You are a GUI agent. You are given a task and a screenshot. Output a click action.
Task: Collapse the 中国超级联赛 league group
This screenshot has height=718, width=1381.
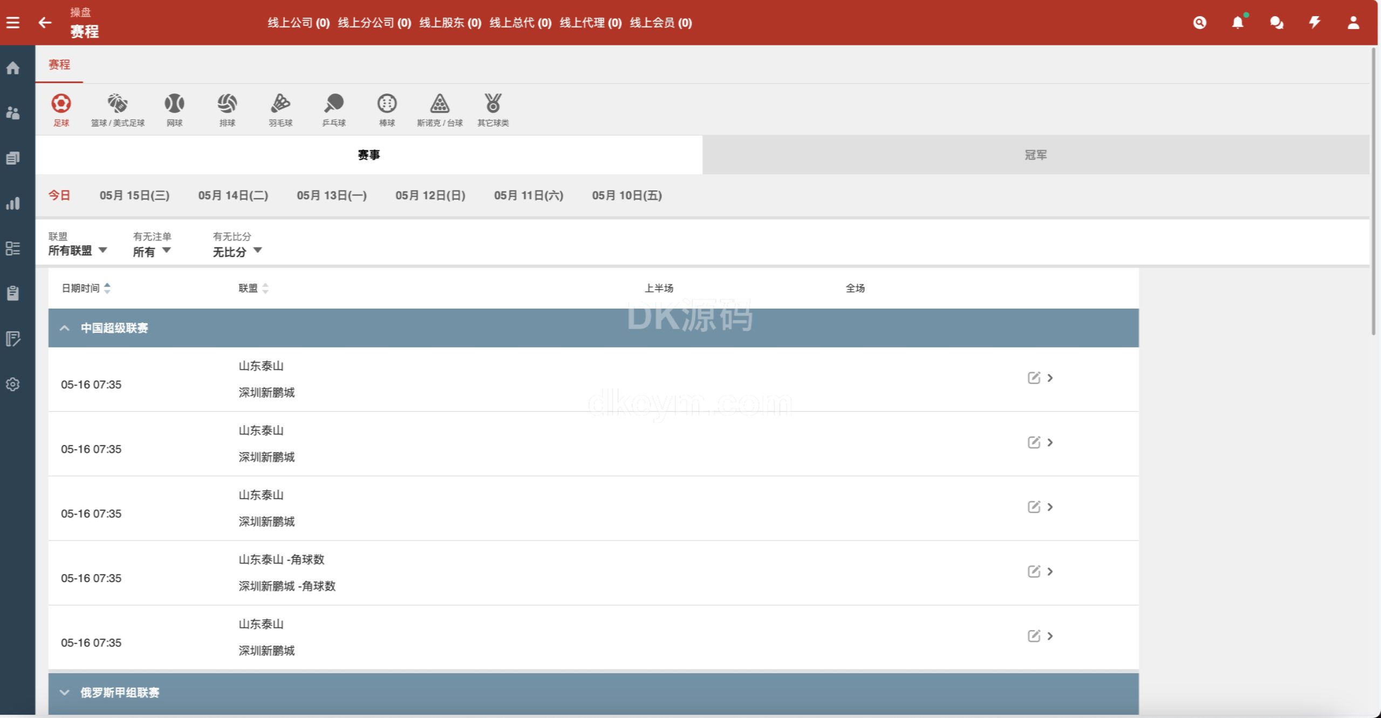coord(65,328)
